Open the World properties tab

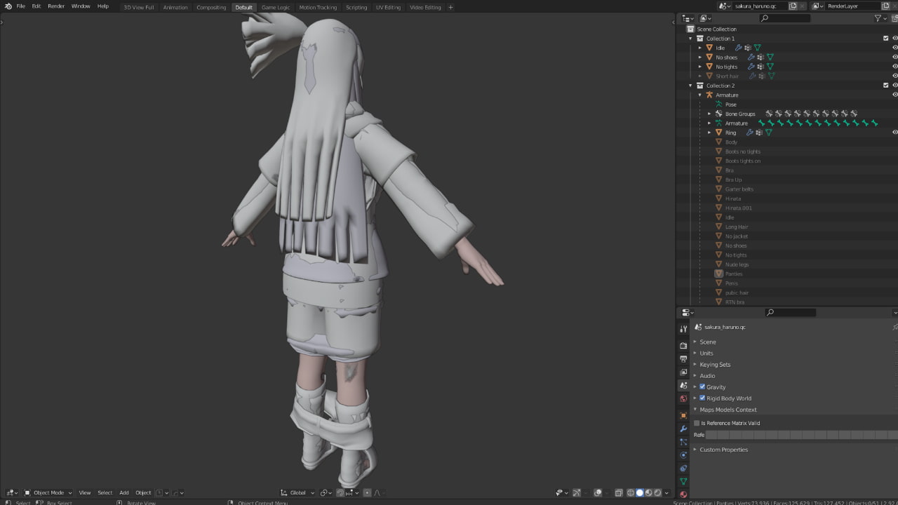click(x=683, y=398)
